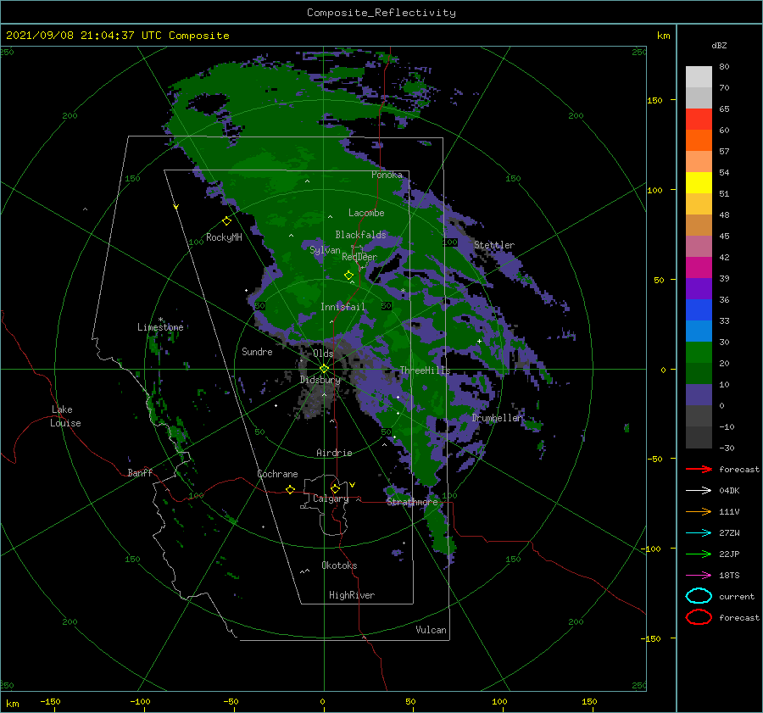Click the Ponoka city label
Image resolution: width=763 pixels, height=713 pixels.
pyautogui.click(x=387, y=175)
